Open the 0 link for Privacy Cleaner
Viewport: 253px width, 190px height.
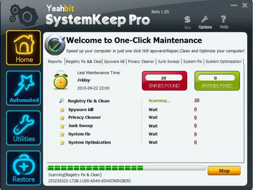(x=195, y=117)
